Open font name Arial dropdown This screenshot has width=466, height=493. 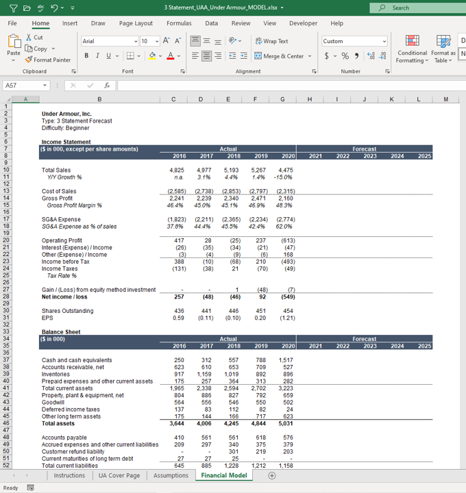coord(136,41)
